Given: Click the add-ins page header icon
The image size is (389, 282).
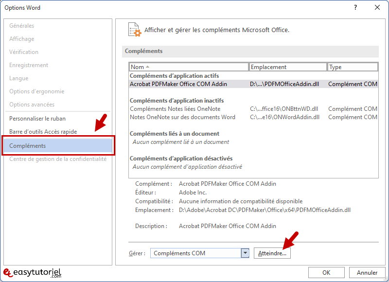Looking at the screenshot, I should pos(135,30).
